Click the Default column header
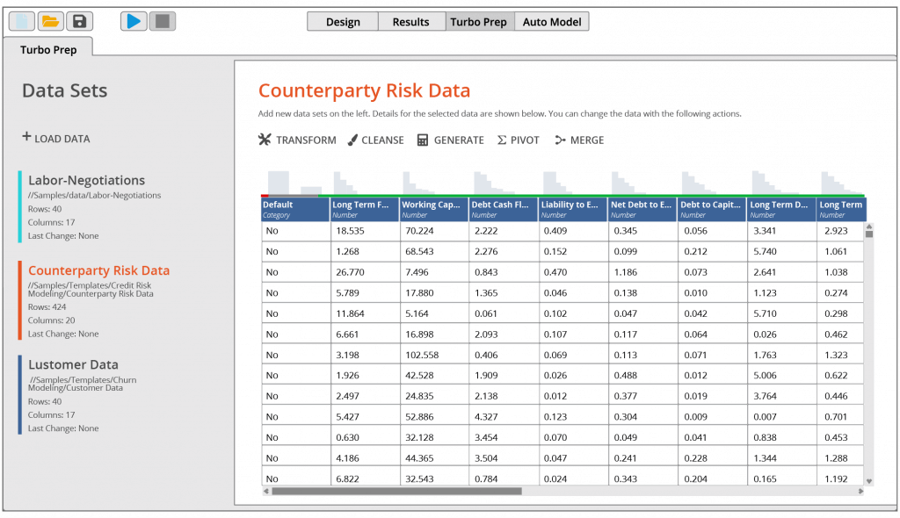The image size is (900, 518). coord(295,209)
